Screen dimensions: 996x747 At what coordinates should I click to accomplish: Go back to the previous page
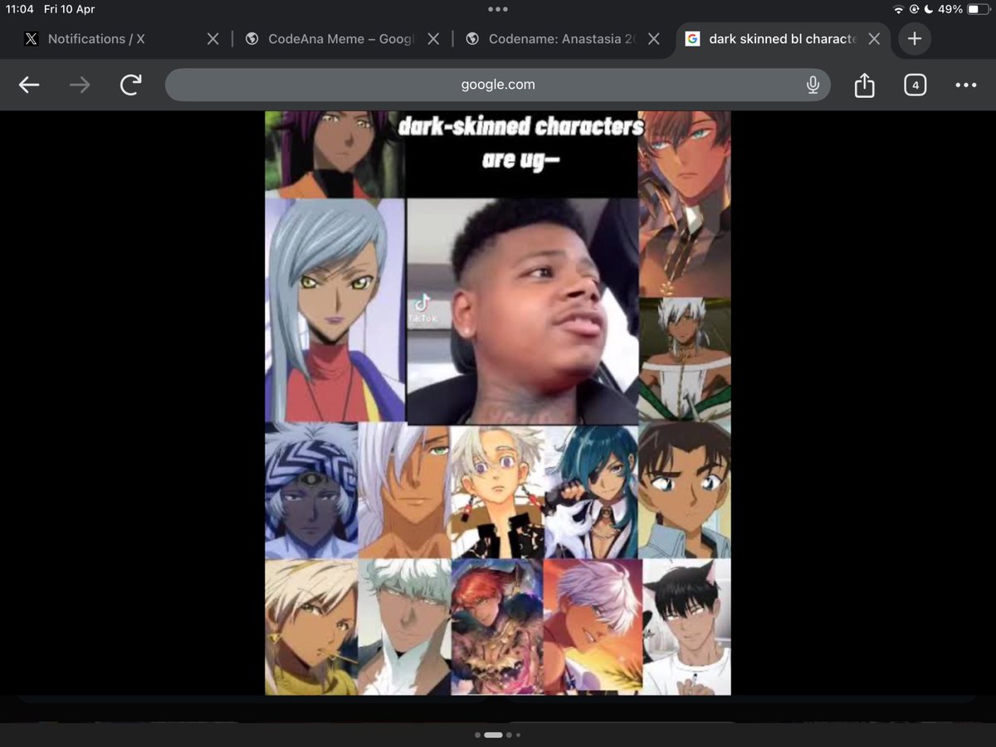tap(29, 85)
